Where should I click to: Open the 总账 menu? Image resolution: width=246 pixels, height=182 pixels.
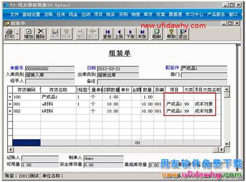[x=48, y=14]
